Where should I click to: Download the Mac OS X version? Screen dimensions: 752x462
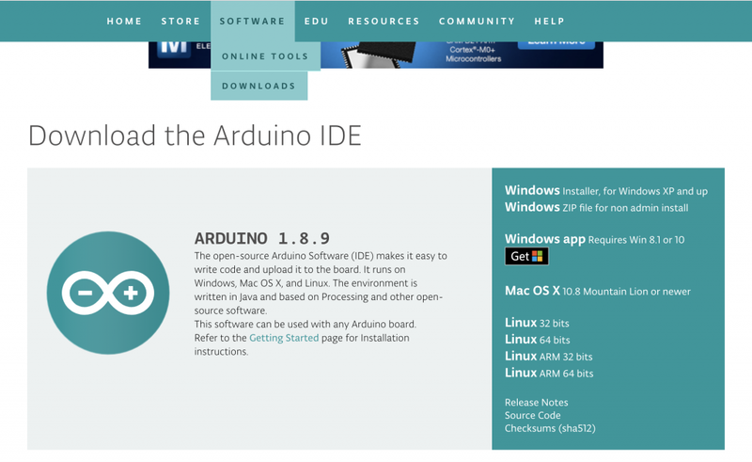click(x=598, y=291)
